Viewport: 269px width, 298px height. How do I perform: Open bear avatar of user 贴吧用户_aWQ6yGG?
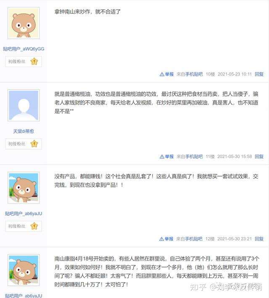[24, 23]
